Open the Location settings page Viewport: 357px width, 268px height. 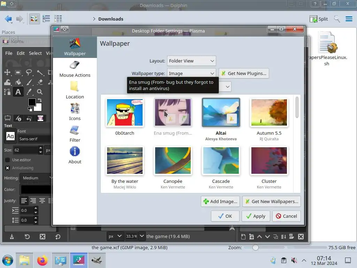pos(75,90)
